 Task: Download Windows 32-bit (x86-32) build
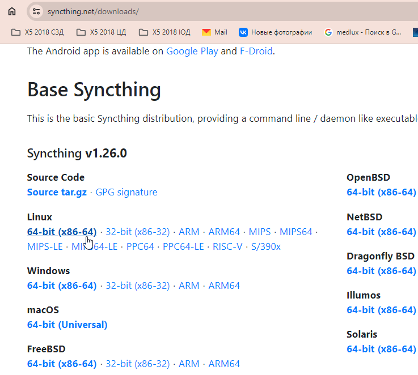[x=138, y=285]
